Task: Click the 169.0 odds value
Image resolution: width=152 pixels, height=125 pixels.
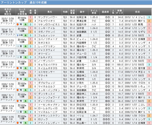Action: click(x=120, y=65)
